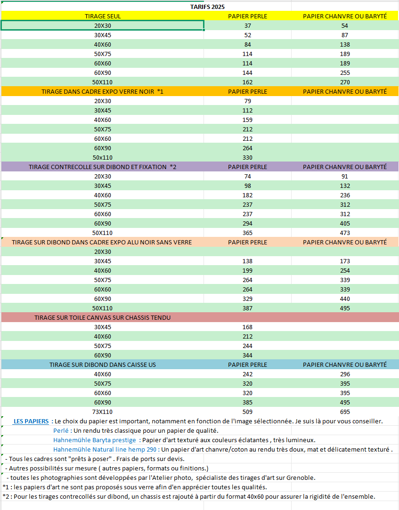Click the cell containing price 79

click(x=247, y=101)
